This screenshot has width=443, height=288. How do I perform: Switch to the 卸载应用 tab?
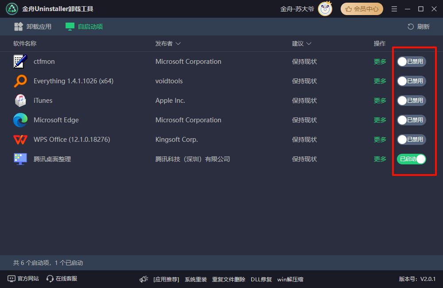[x=33, y=27]
